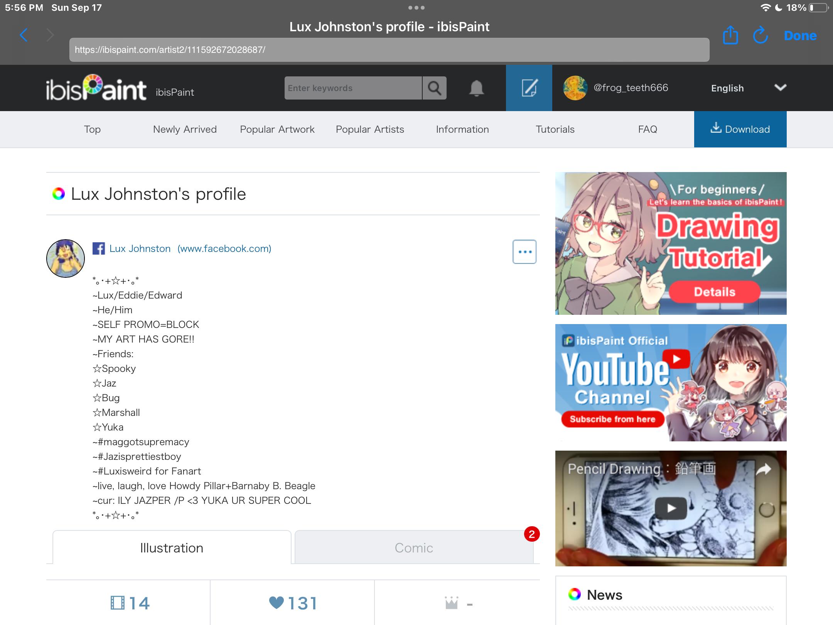Click the Download button
833x625 pixels.
pos(740,129)
